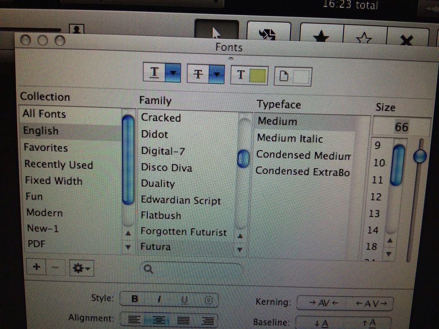Image resolution: width=439 pixels, height=329 pixels.
Task: Click the Size list scrollbar thumb
Action: 398,165
